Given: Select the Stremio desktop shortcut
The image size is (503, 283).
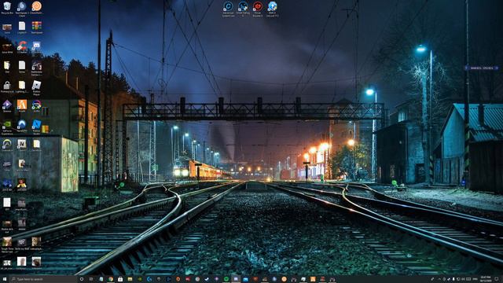Looking at the screenshot, I should pyautogui.click(x=7, y=106).
